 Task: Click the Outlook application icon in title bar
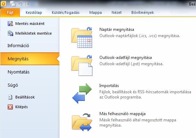coord(3,4)
